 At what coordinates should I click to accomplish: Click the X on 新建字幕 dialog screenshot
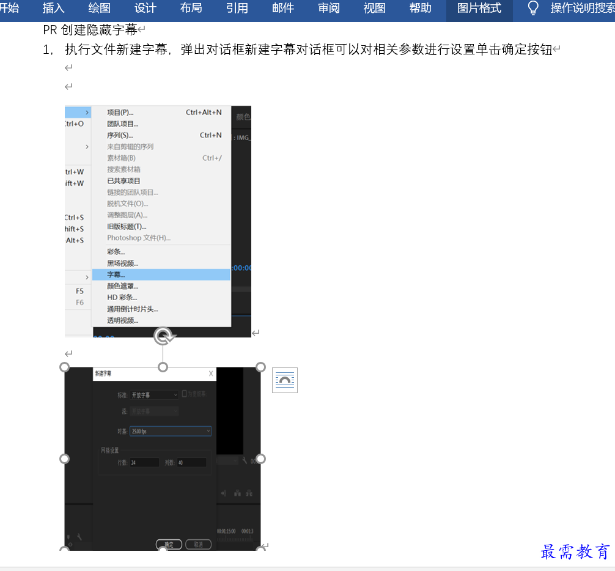pyautogui.click(x=211, y=374)
